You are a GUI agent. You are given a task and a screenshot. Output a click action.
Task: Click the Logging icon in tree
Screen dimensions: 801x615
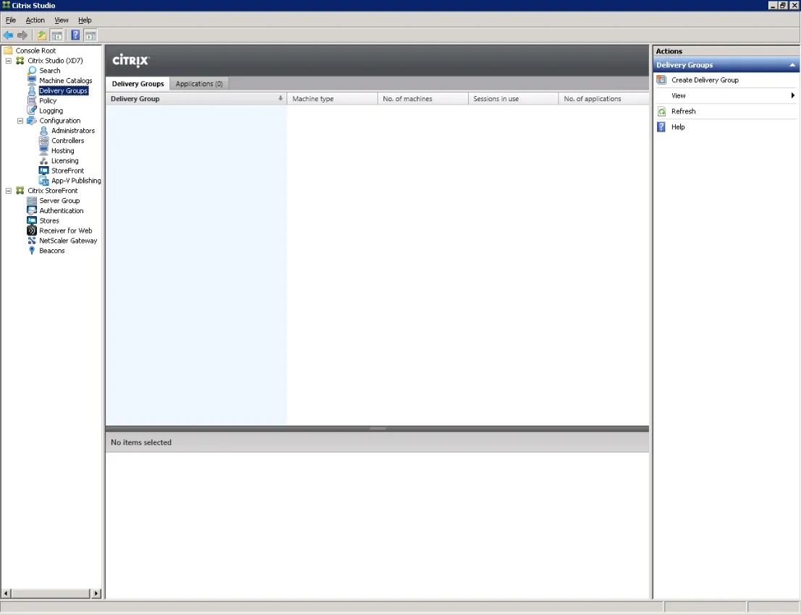coord(32,111)
